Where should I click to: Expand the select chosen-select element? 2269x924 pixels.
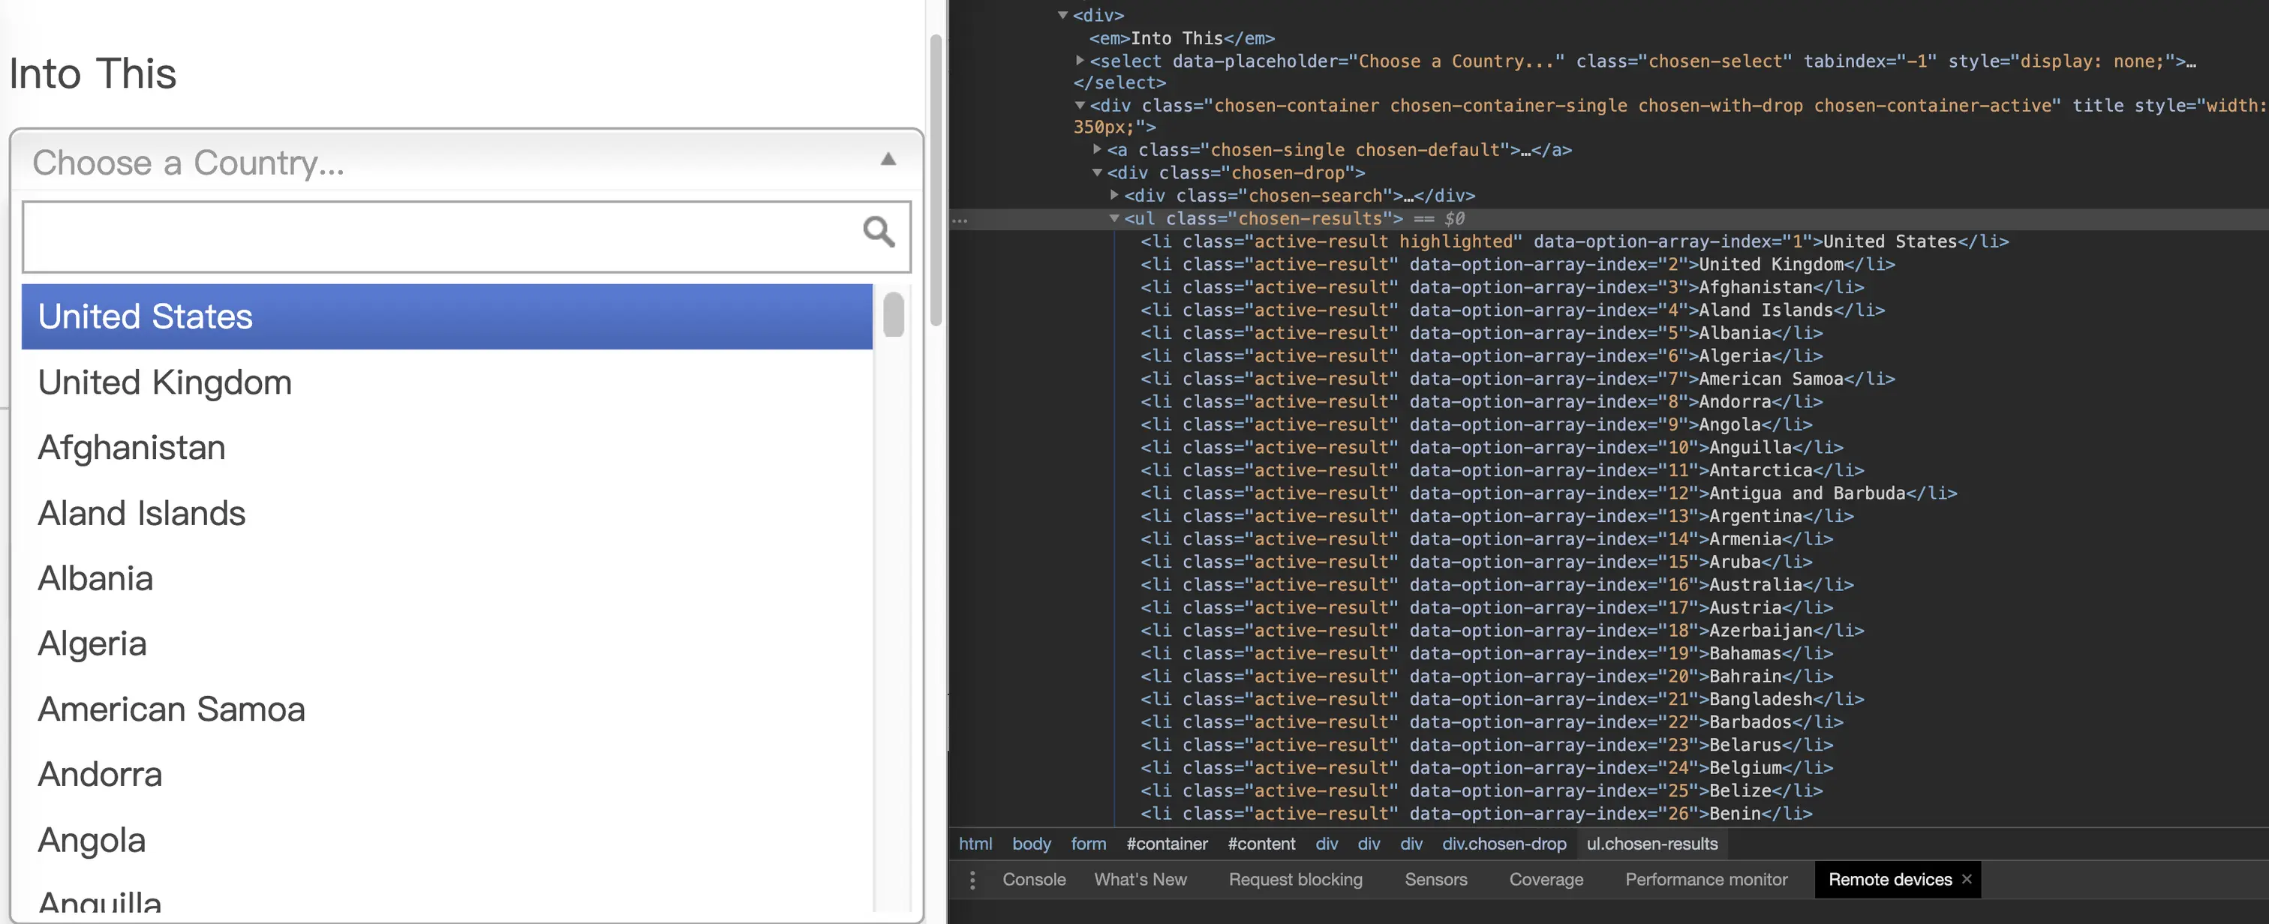(1080, 61)
